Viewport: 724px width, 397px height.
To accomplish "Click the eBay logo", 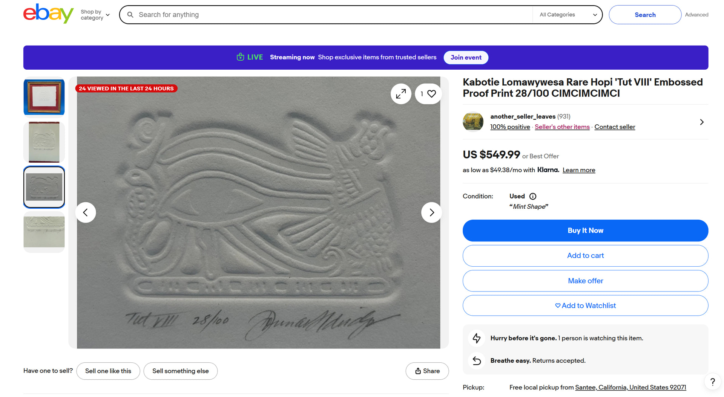I will click(48, 14).
